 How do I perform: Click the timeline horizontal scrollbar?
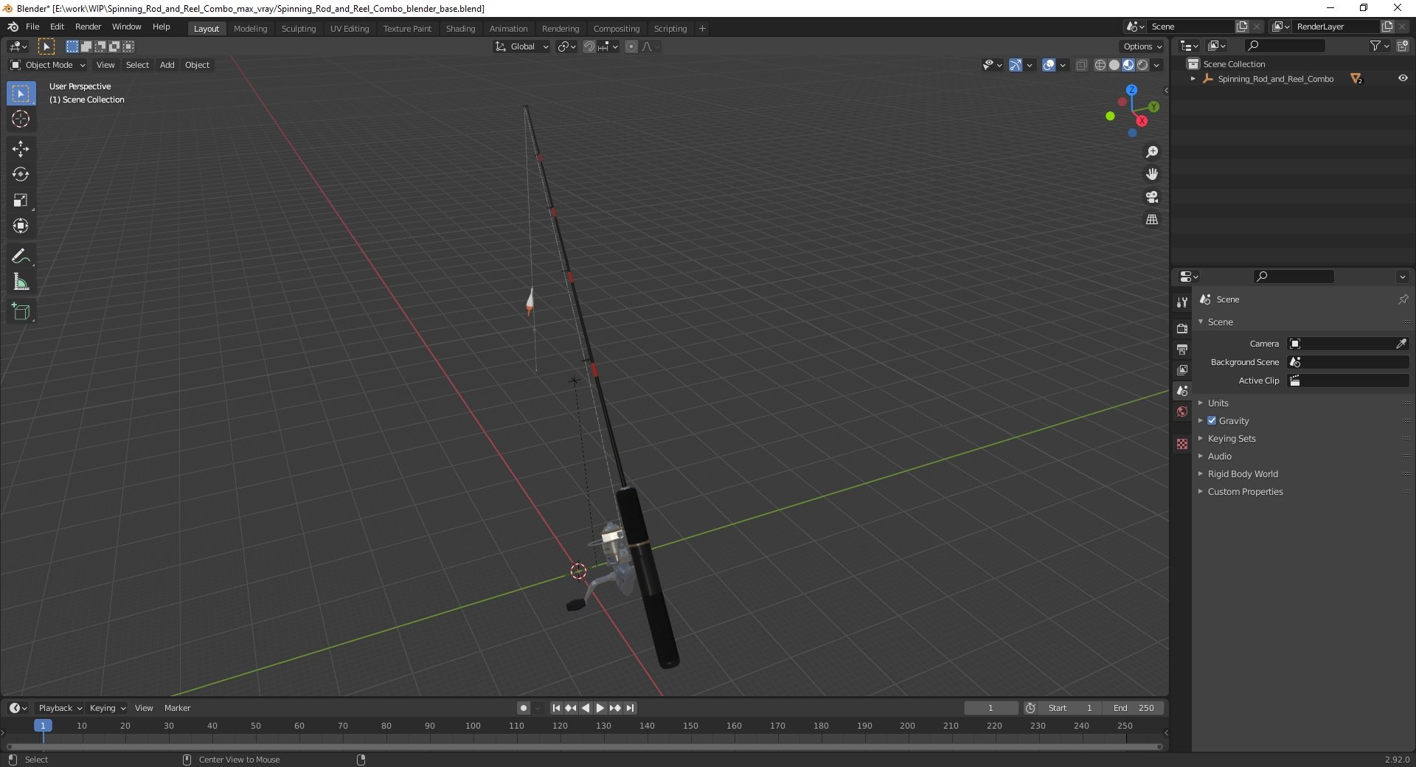(x=584, y=746)
